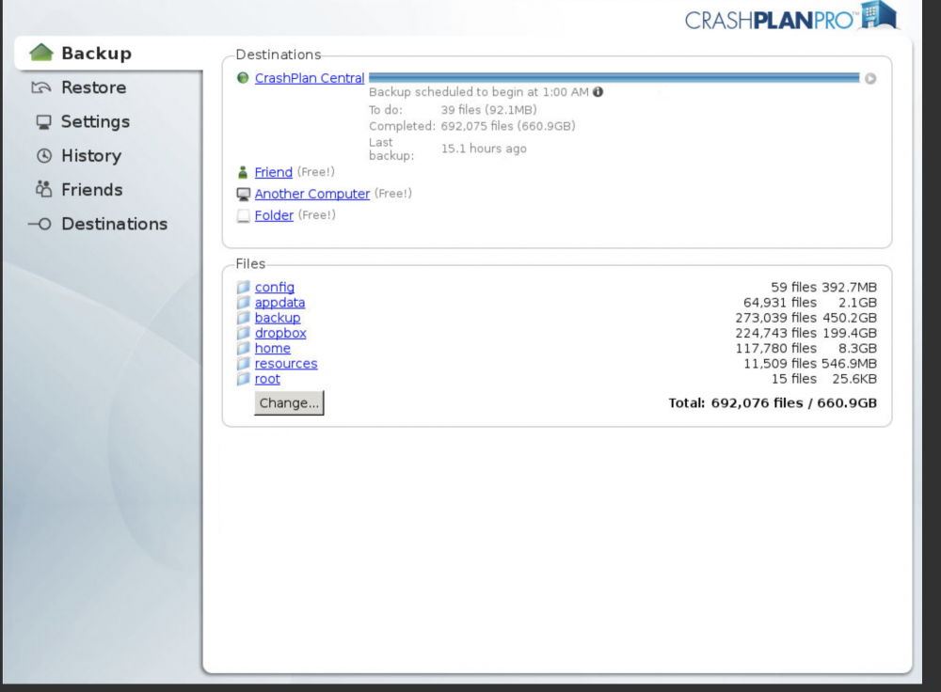
Task: Click the backup folder icon
Action: point(243,318)
